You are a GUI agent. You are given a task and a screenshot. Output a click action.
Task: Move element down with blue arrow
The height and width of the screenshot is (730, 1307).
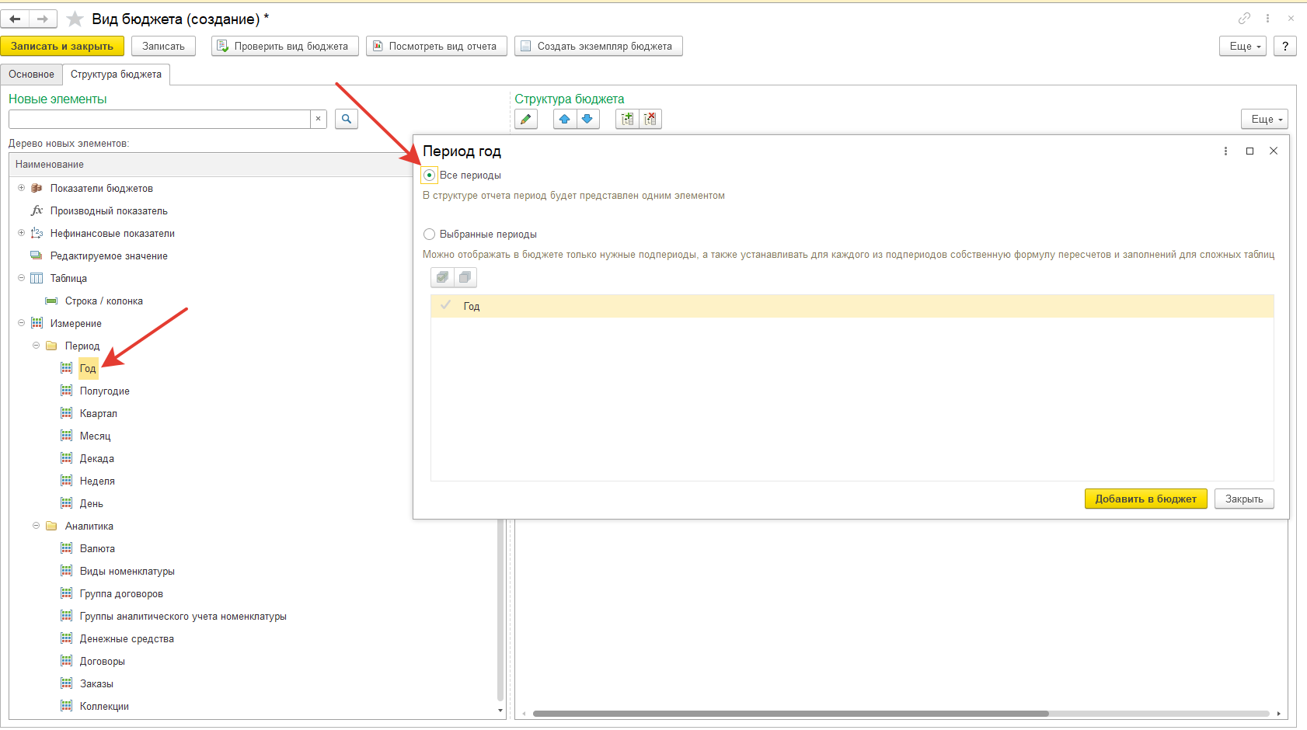[x=587, y=119]
